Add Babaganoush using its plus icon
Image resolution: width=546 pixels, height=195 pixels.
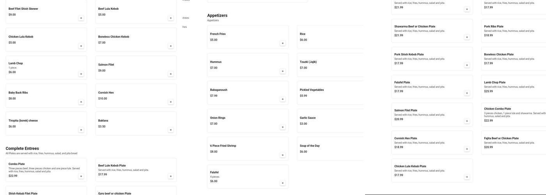(x=283, y=99)
